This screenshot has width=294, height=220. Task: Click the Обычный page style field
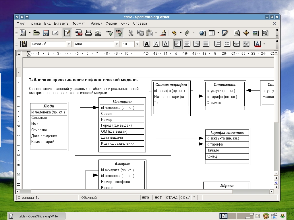click(x=110, y=198)
